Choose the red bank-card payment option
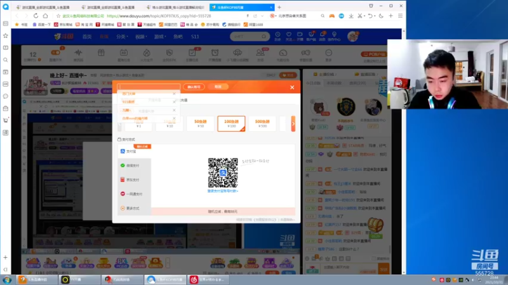 click(x=134, y=194)
